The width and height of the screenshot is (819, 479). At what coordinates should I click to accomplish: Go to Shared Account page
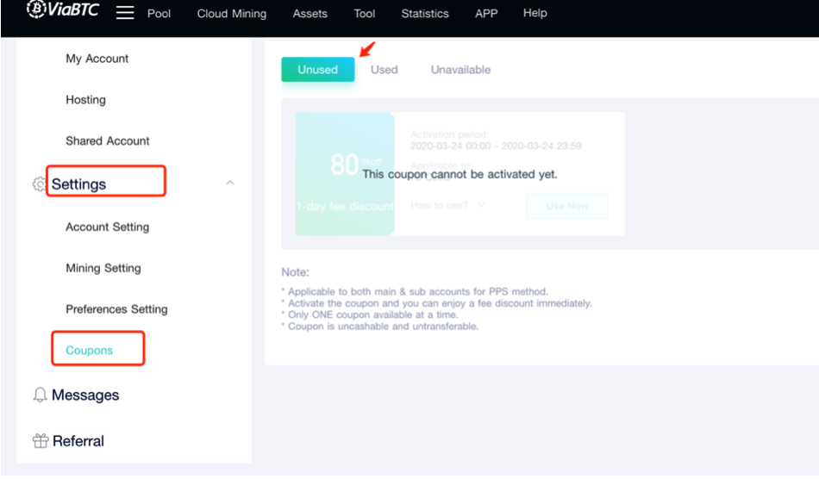click(x=107, y=140)
